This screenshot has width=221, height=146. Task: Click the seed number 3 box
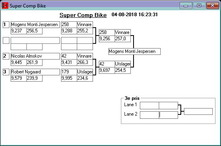(x=6, y=72)
